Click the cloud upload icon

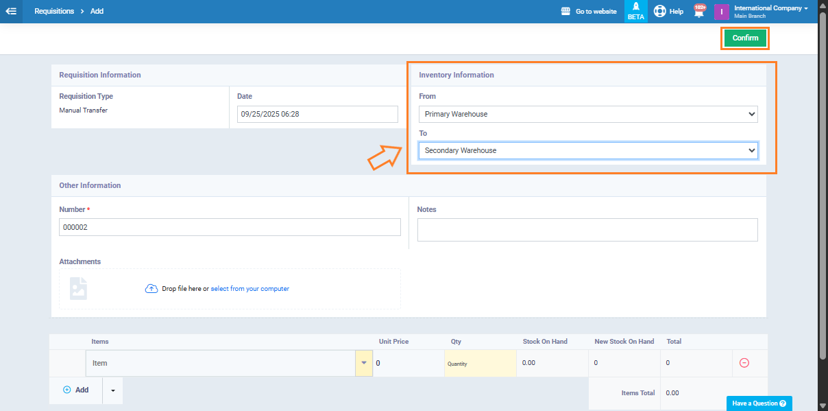[x=151, y=289]
